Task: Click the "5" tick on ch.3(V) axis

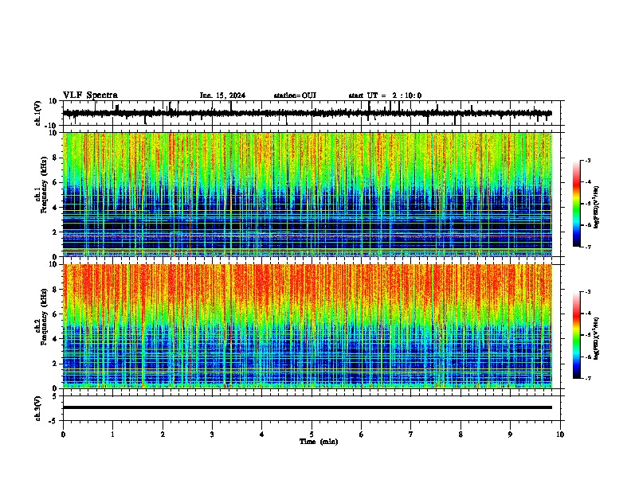Action: tap(55, 396)
